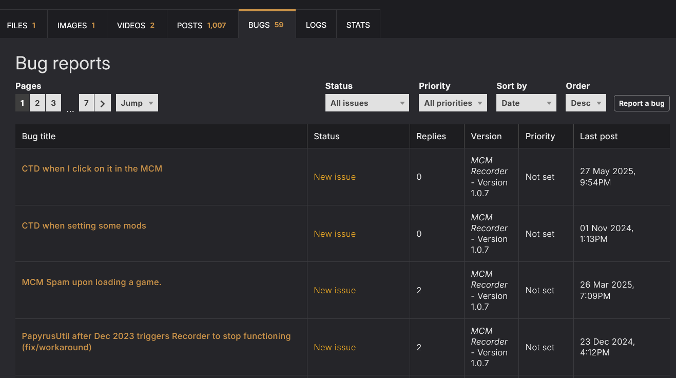Open the Jump page dropdown
This screenshot has height=378, width=676.
tap(137, 103)
